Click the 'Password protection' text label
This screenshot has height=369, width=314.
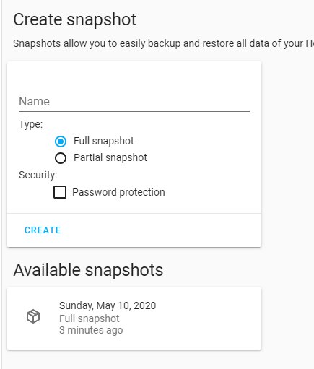(x=118, y=192)
